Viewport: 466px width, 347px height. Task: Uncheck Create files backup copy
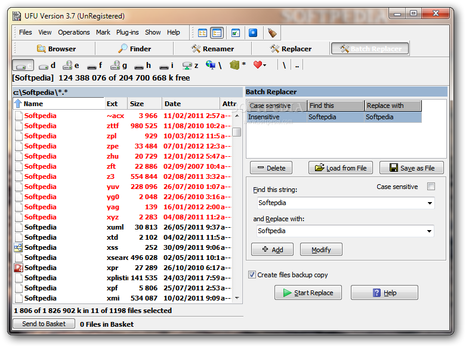(x=252, y=275)
